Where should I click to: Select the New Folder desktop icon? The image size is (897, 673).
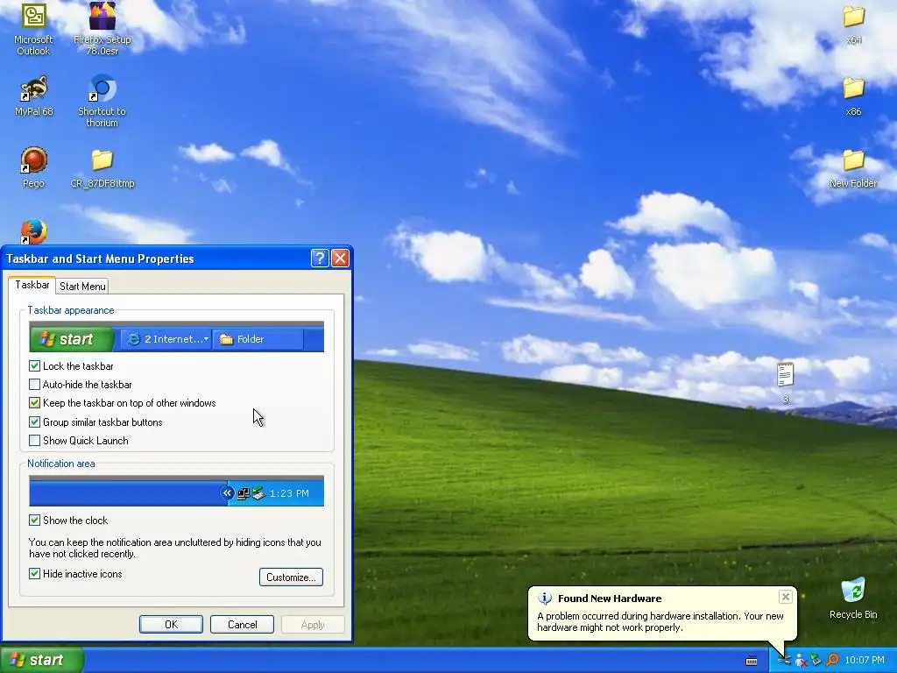(853, 168)
